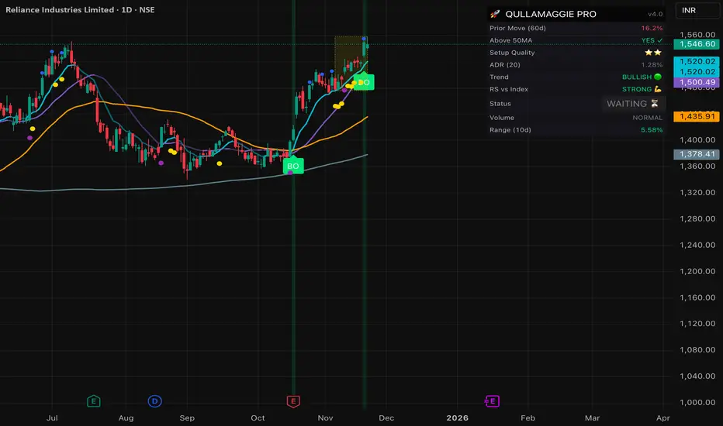Viewport: 723px width, 426px height.
Task: Click the BULLISH trend value
Action: [637, 77]
